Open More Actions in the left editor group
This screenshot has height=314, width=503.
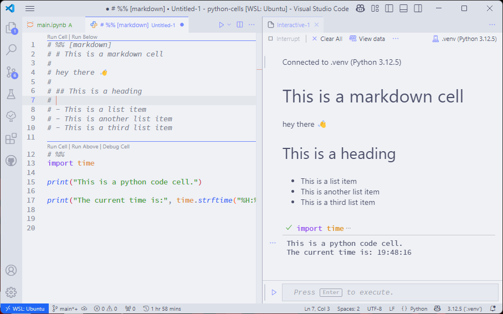[x=251, y=25]
